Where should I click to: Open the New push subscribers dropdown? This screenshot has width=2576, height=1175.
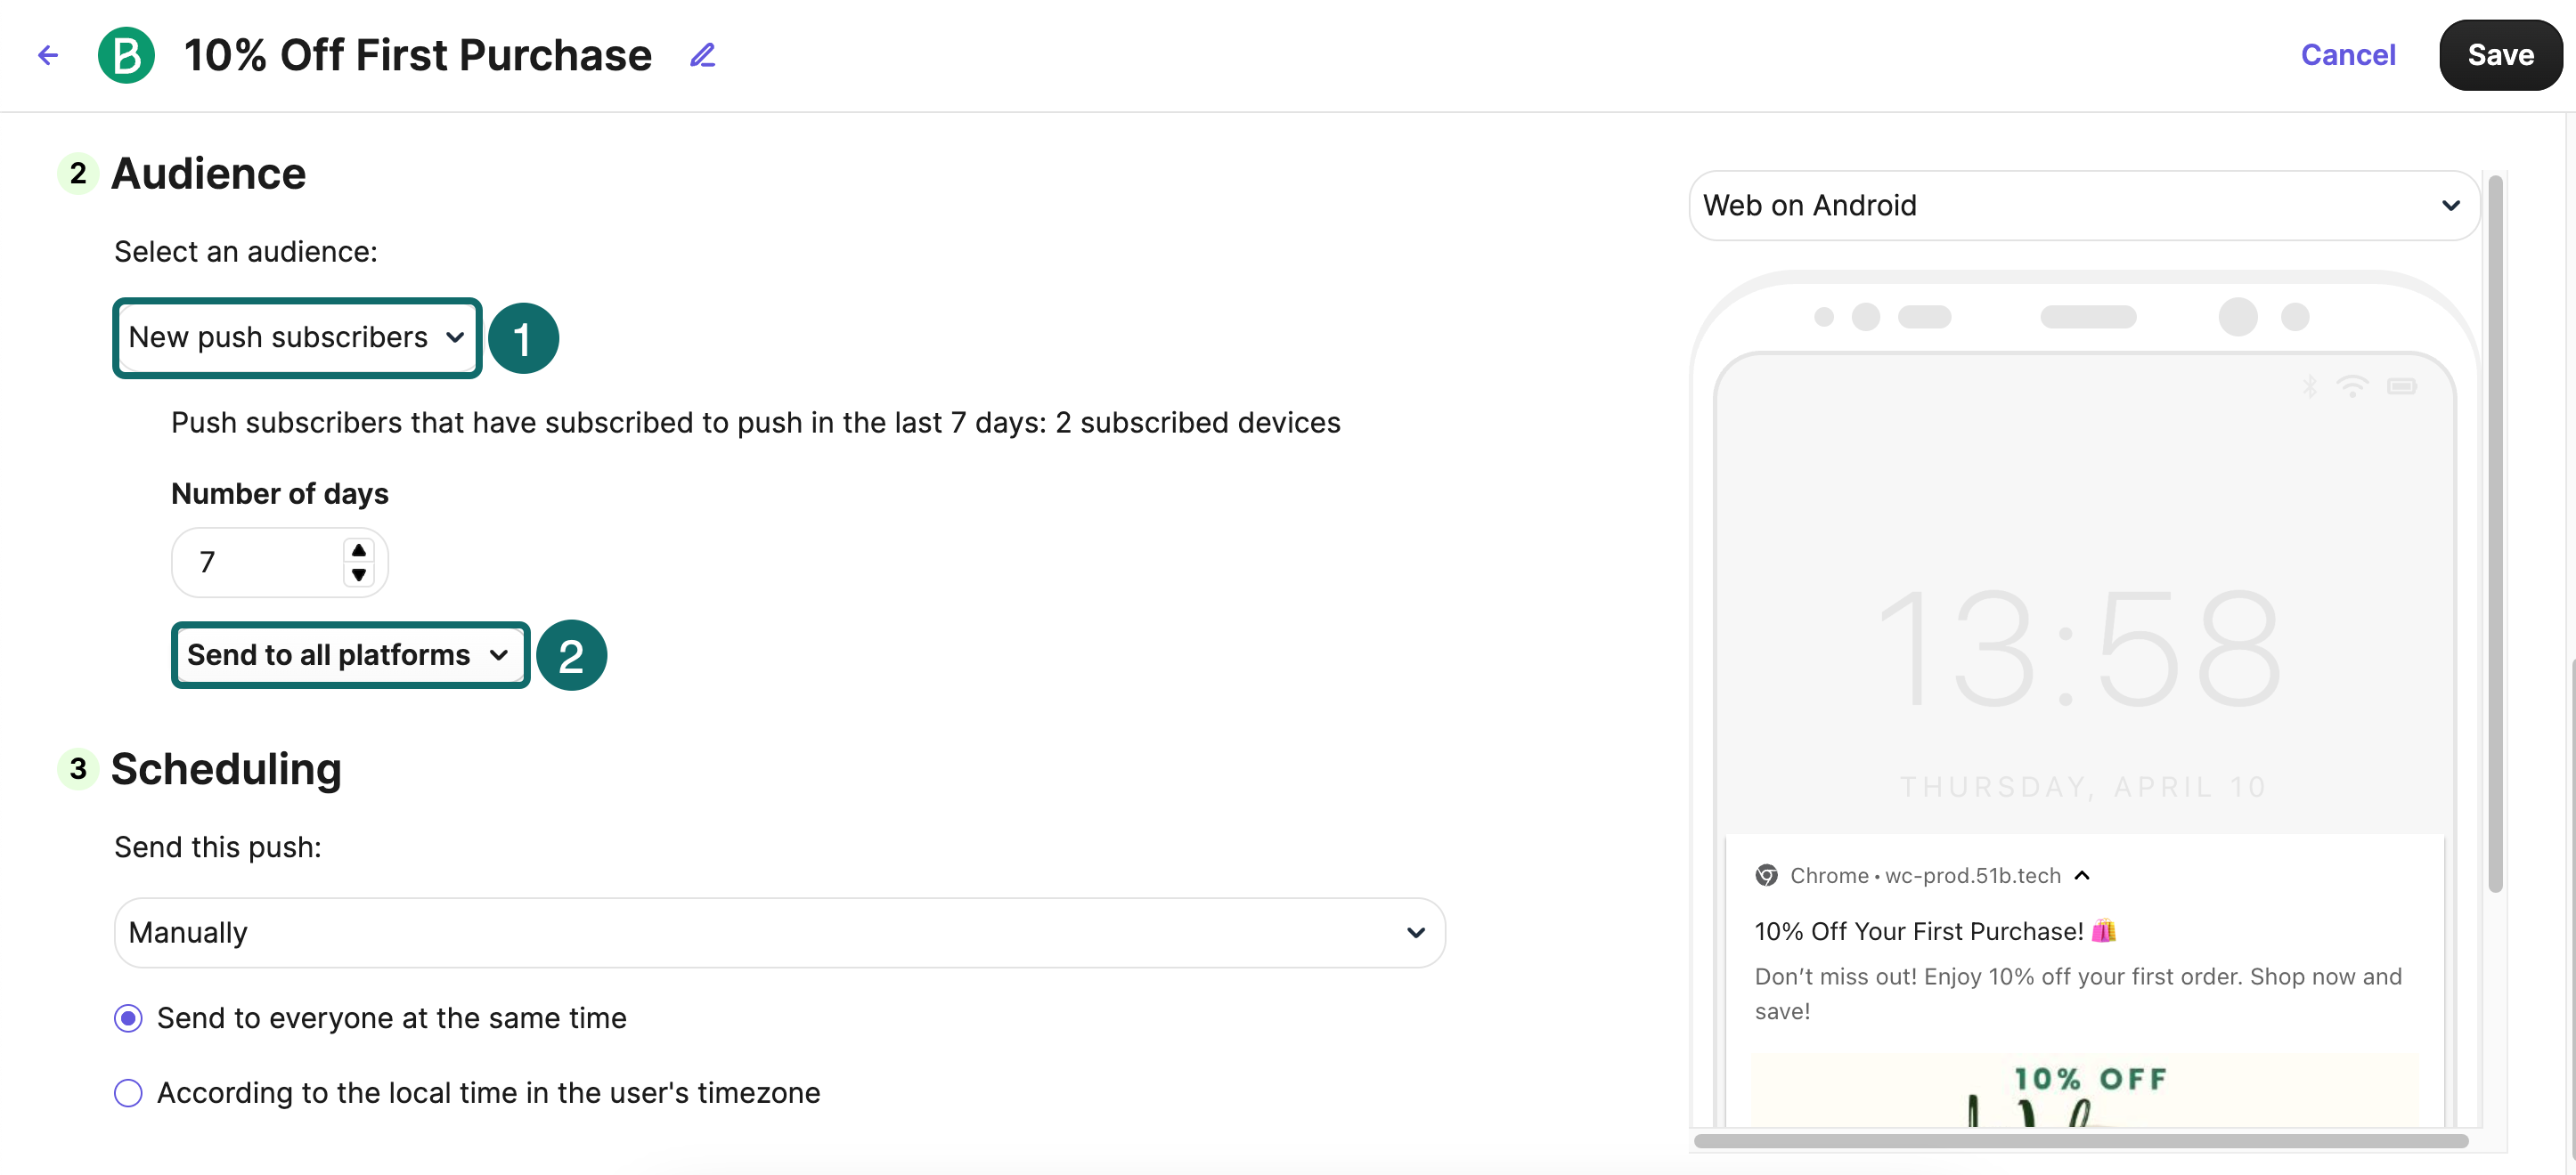297,337
